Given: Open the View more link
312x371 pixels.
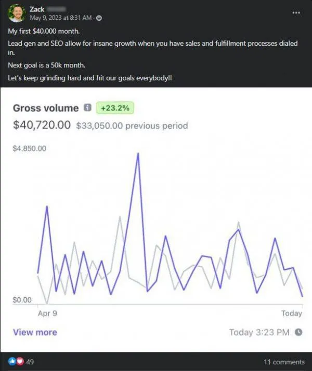Looking at the screenshot, I should coord(35,332).
